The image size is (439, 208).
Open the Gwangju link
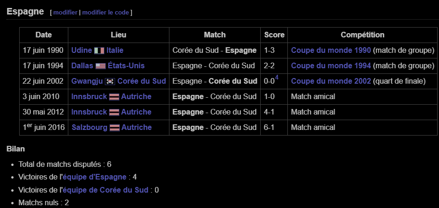(x=87, y=81)
